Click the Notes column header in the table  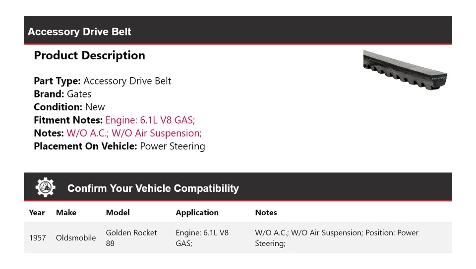coord(266,213)
